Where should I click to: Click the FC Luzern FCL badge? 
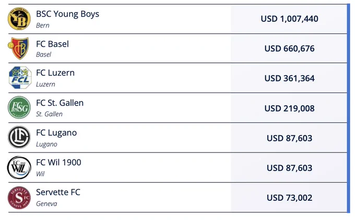pyautogui.click(x=20, y=78)
